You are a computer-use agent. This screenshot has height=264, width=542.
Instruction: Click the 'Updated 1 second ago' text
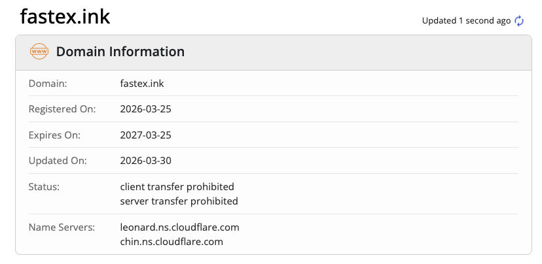466,21
